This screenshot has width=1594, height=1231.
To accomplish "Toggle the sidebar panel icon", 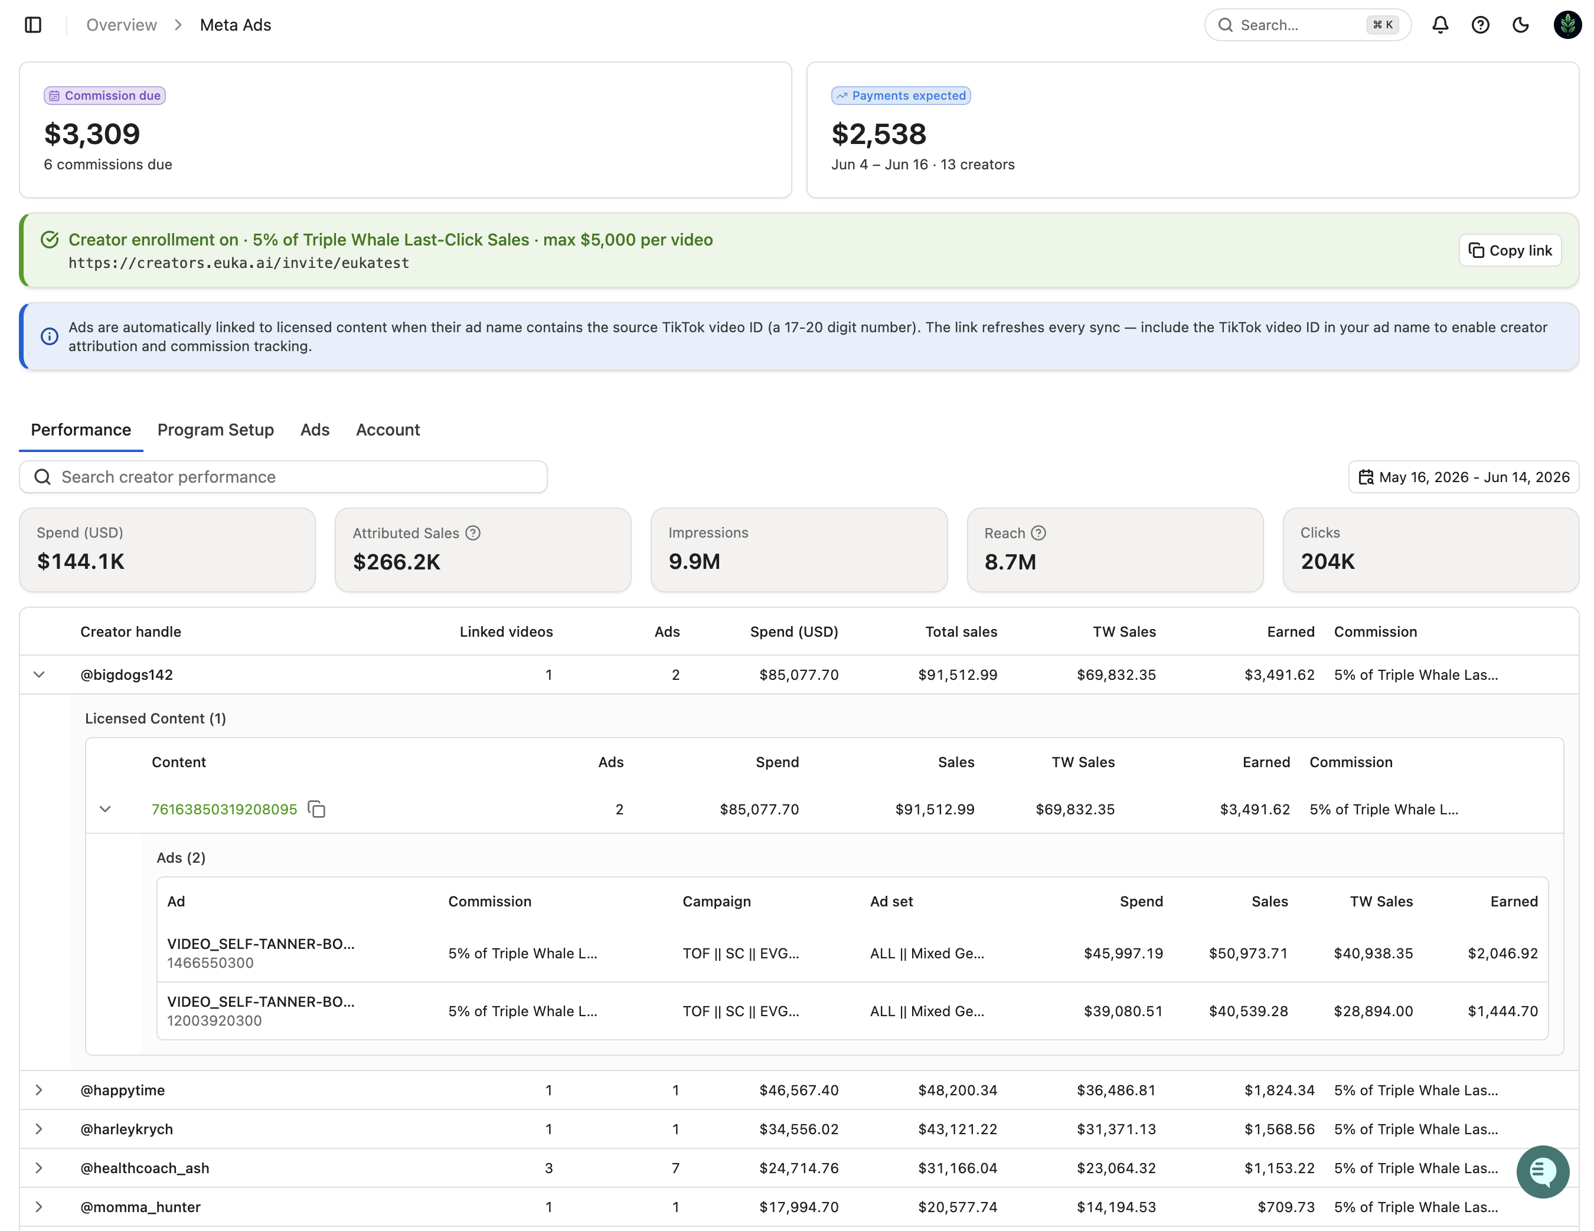I will click(x=33, y=25).
